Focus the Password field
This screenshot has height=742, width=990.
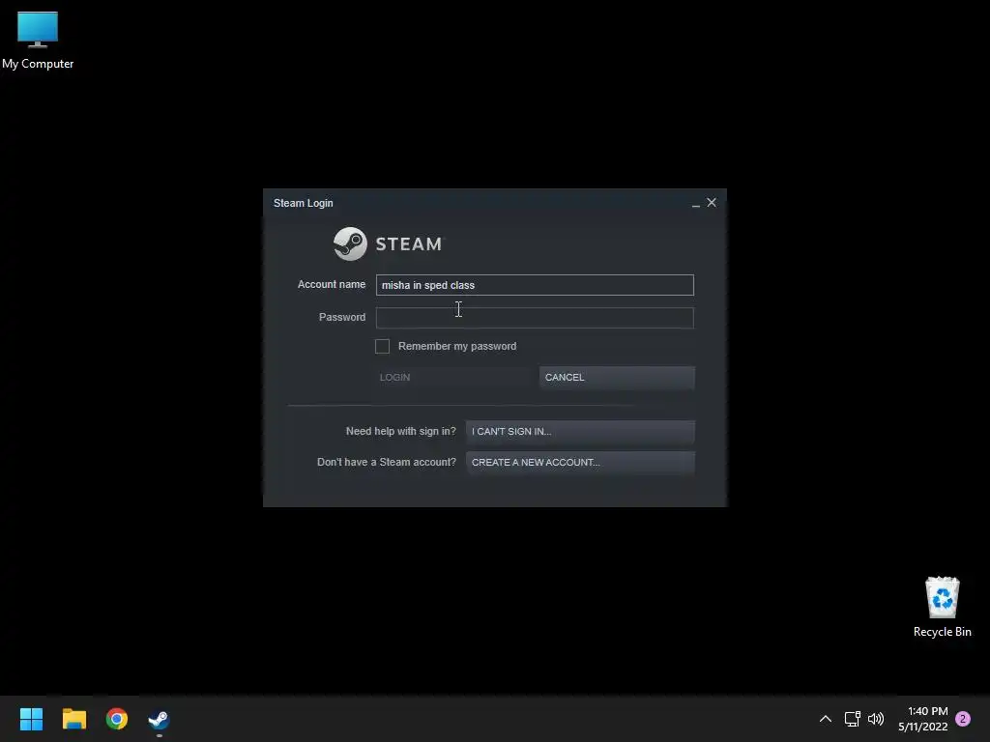click(534, 317)
